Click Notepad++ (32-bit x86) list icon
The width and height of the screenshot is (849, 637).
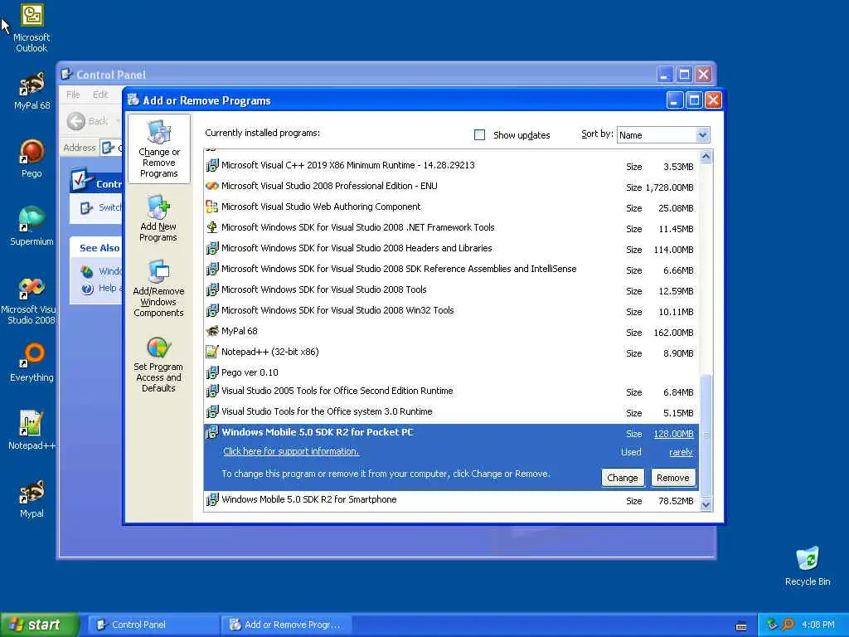pyautogui.click(x=212, y=352)
